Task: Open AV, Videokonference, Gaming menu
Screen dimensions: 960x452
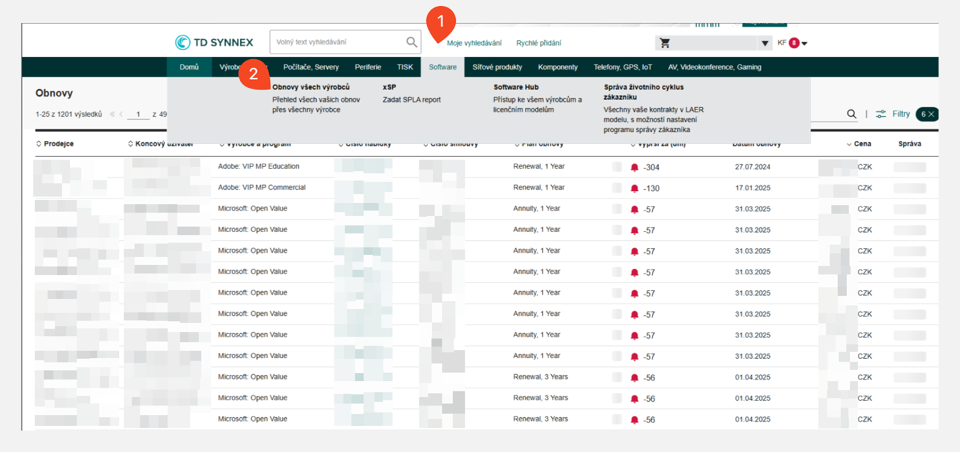Action: pos(714,67)
